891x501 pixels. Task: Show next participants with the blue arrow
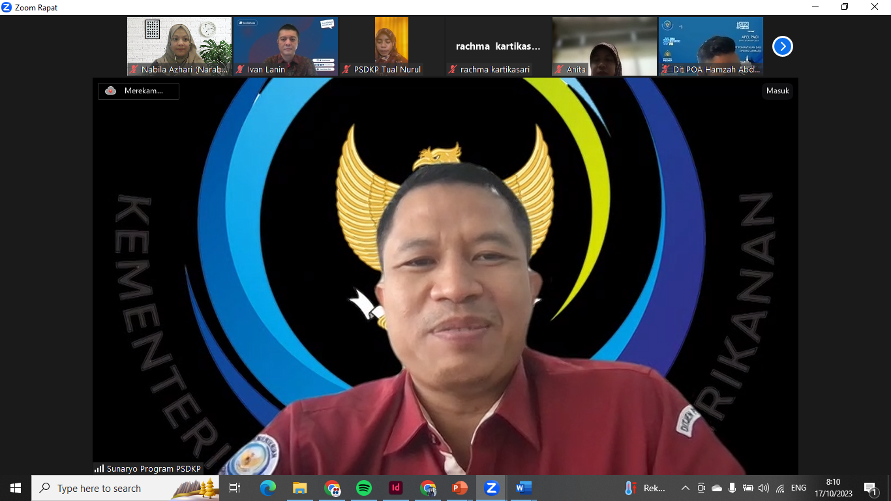pyautogui.click(x=782, y=46)
